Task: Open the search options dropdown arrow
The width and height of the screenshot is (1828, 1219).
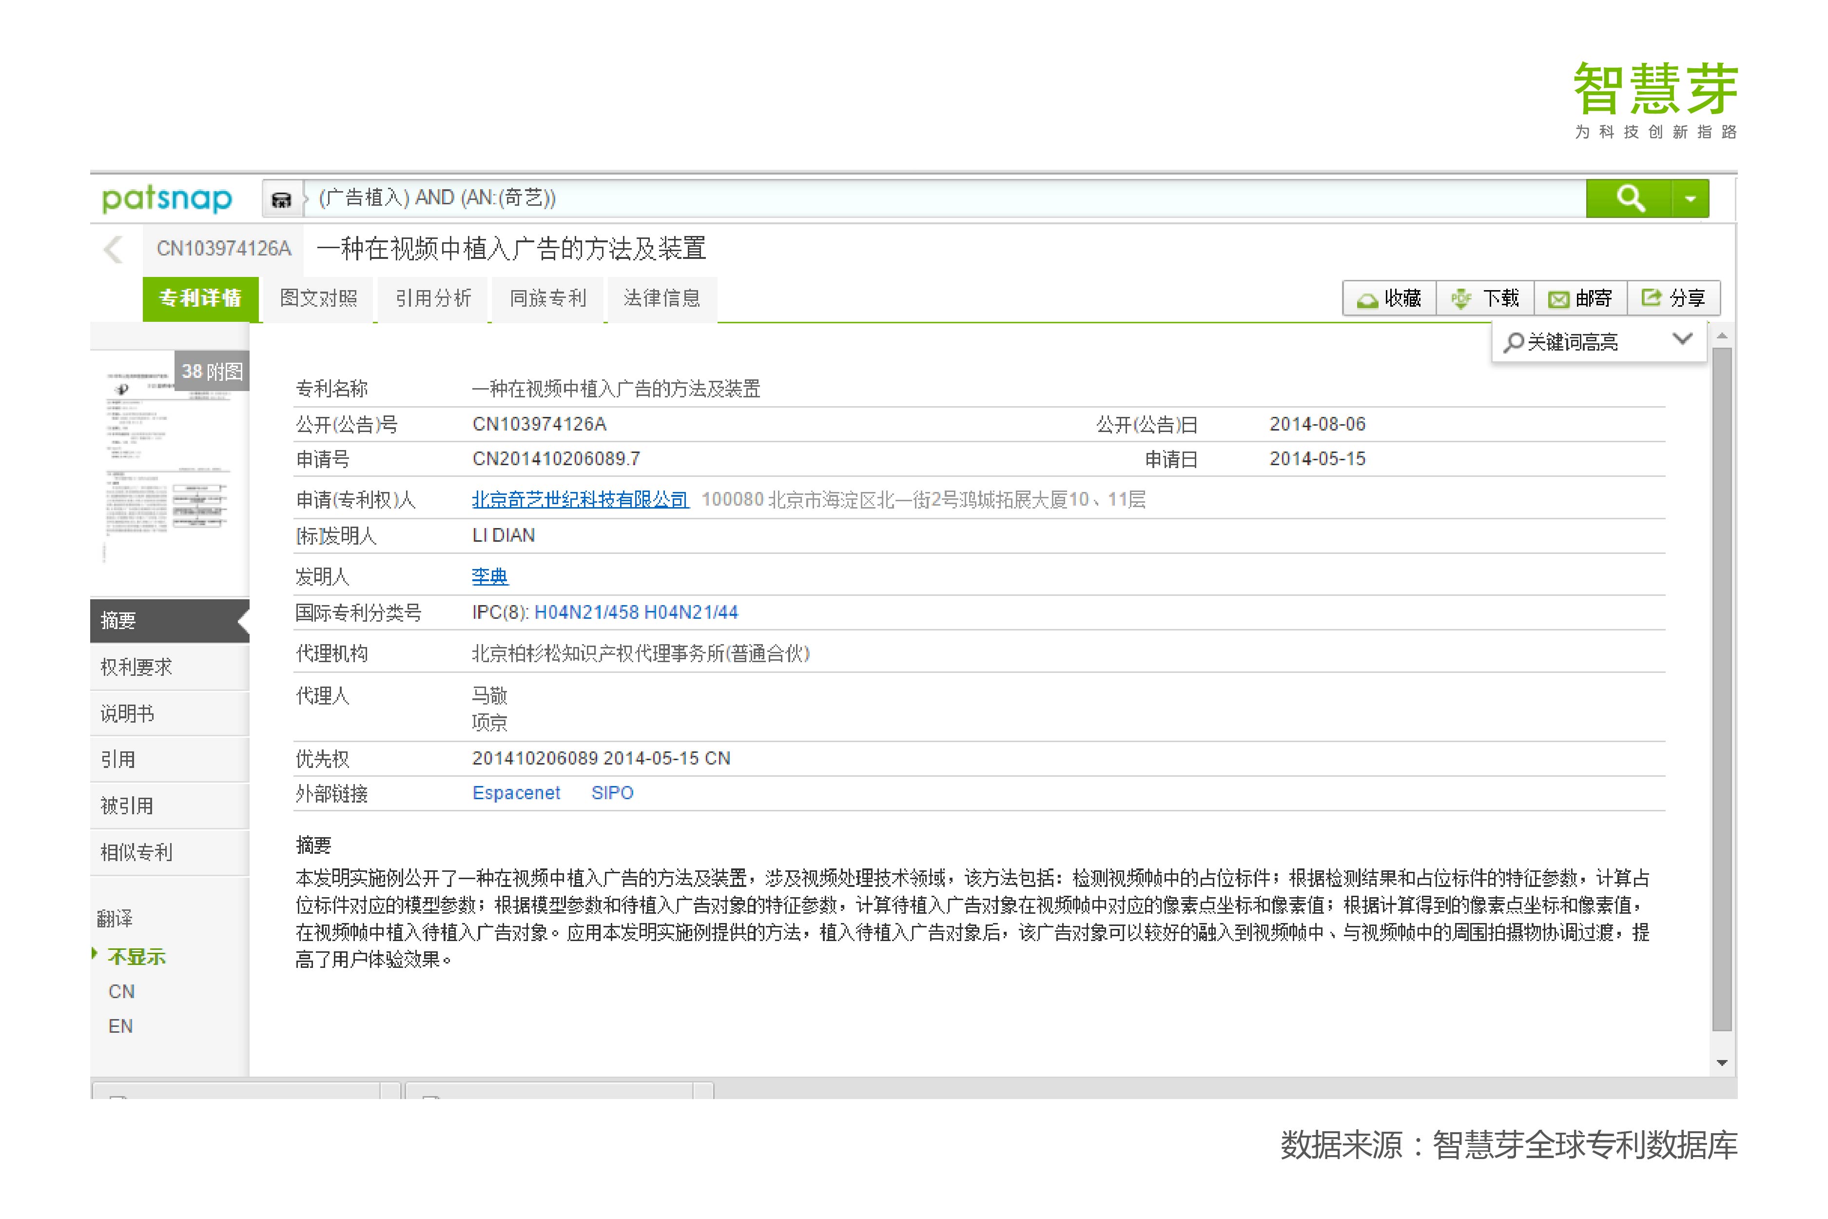Action: (1690, 198)
